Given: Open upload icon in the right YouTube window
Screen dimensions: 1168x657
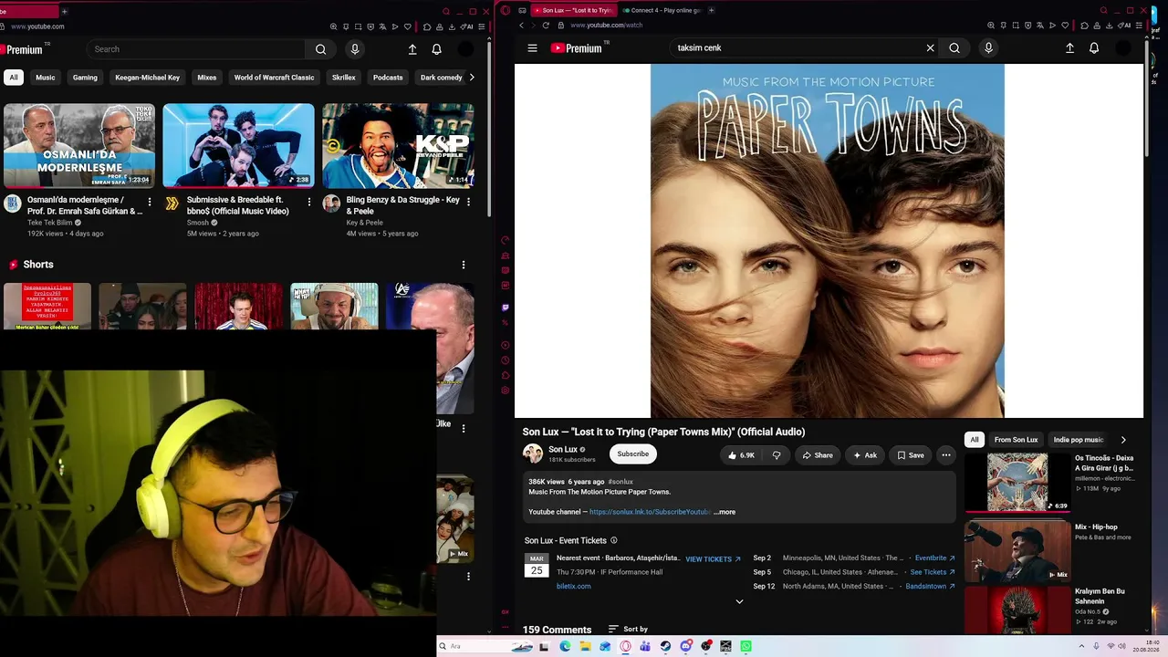Looking at the screenshot, I should point(1069,48).
